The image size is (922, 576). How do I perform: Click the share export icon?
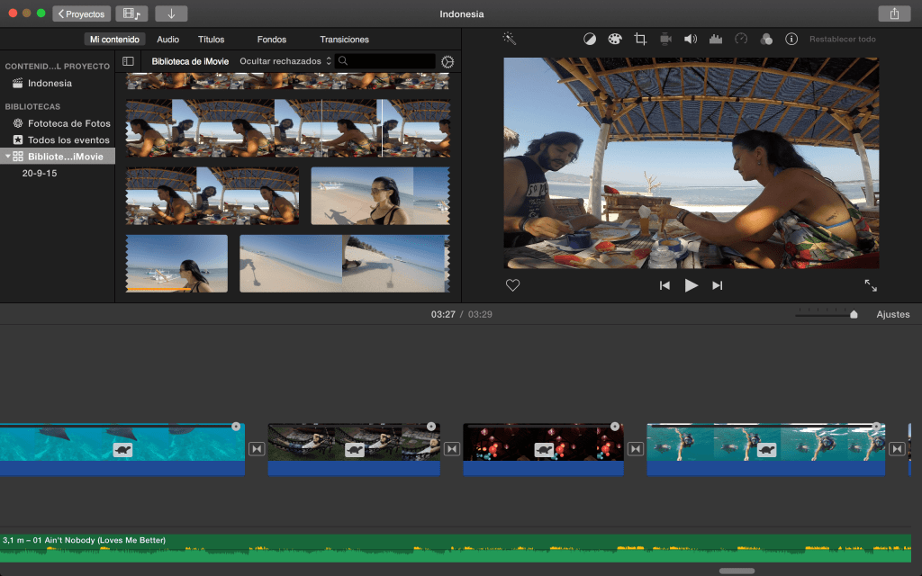tap(894, 13)
